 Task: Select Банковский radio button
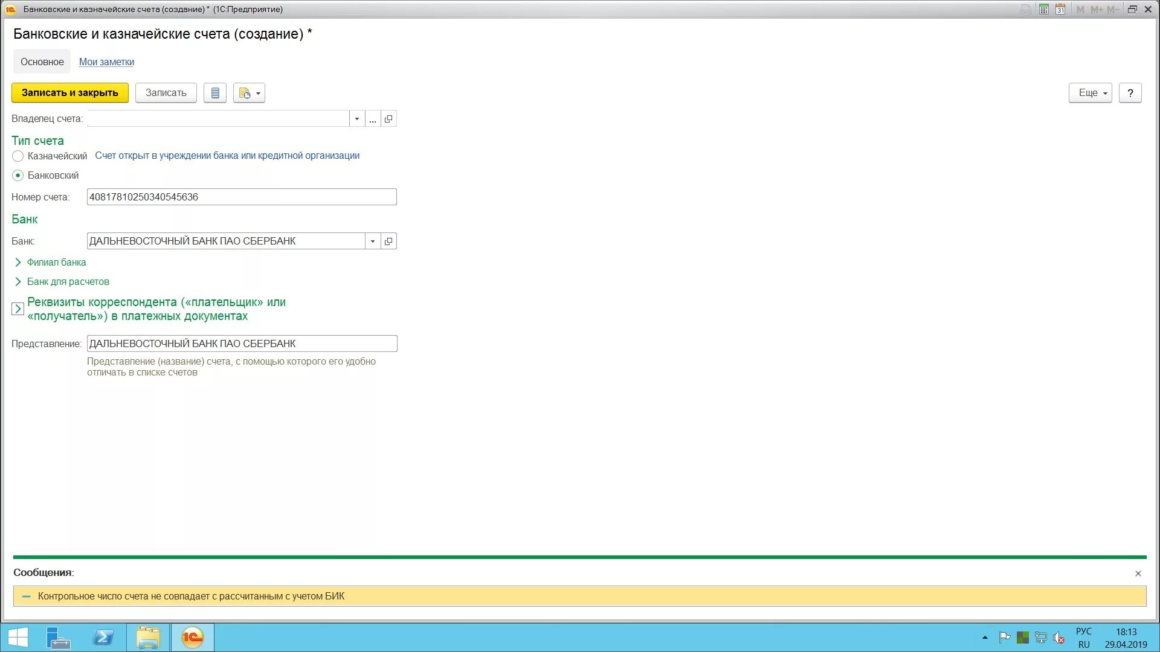(x=18, y=175)
